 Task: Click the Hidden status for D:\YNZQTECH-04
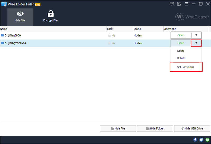(x=138, y=43)
